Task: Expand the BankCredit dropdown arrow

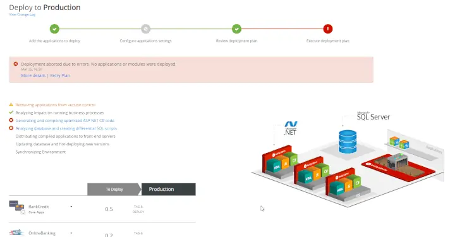Action: click(71, 207)
